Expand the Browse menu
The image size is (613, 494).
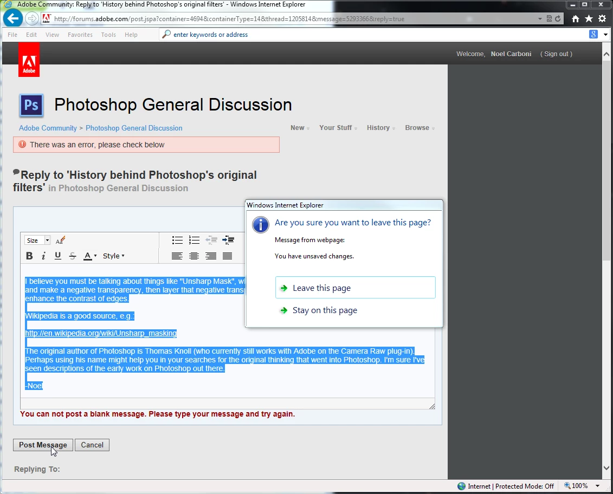pyautogui.click(x=420, y=128)
